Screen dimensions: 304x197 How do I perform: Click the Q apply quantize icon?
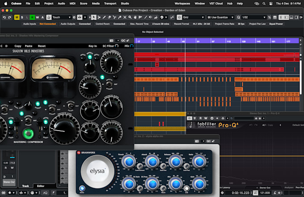click(x=238, y=17)
